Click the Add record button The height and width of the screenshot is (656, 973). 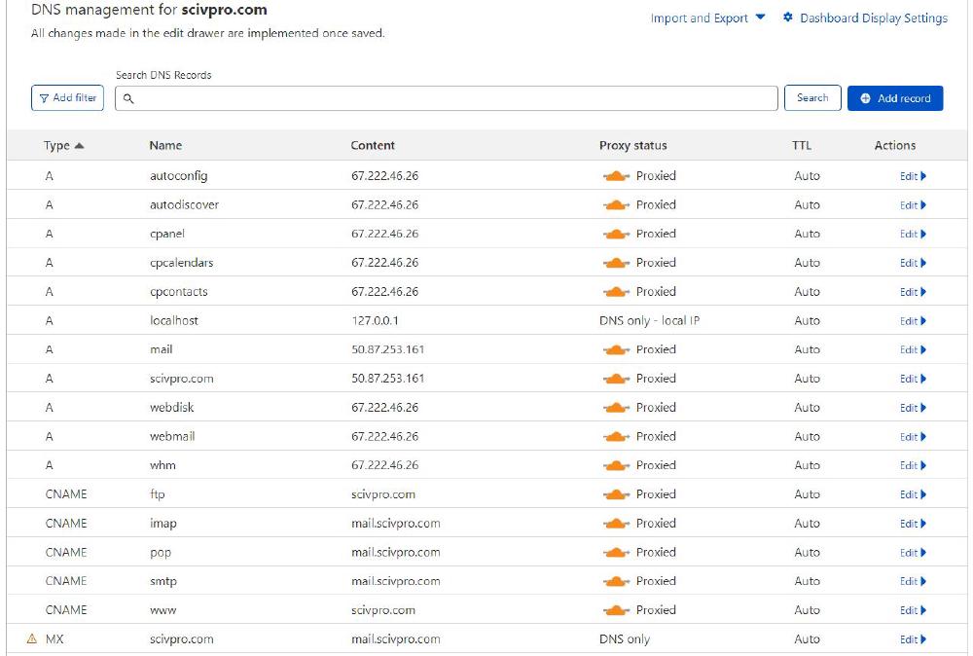[895, 98]
